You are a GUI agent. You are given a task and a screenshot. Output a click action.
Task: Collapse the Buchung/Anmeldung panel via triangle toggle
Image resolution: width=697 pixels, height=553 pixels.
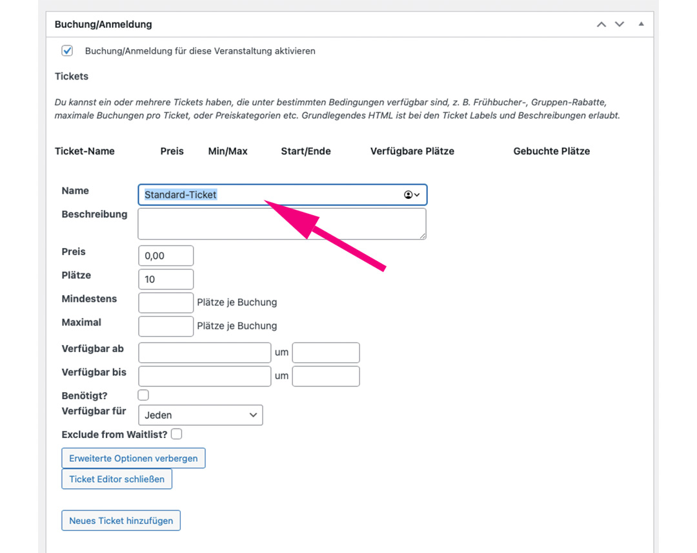click(x=641, y=25)
